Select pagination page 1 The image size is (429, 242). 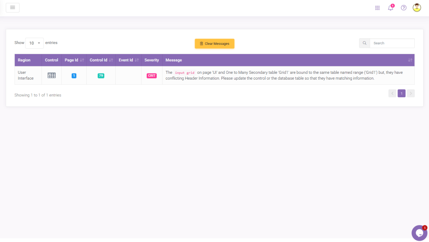click(401, 94)
